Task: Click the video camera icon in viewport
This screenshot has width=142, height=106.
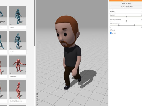Action: (x=37, y=105)
